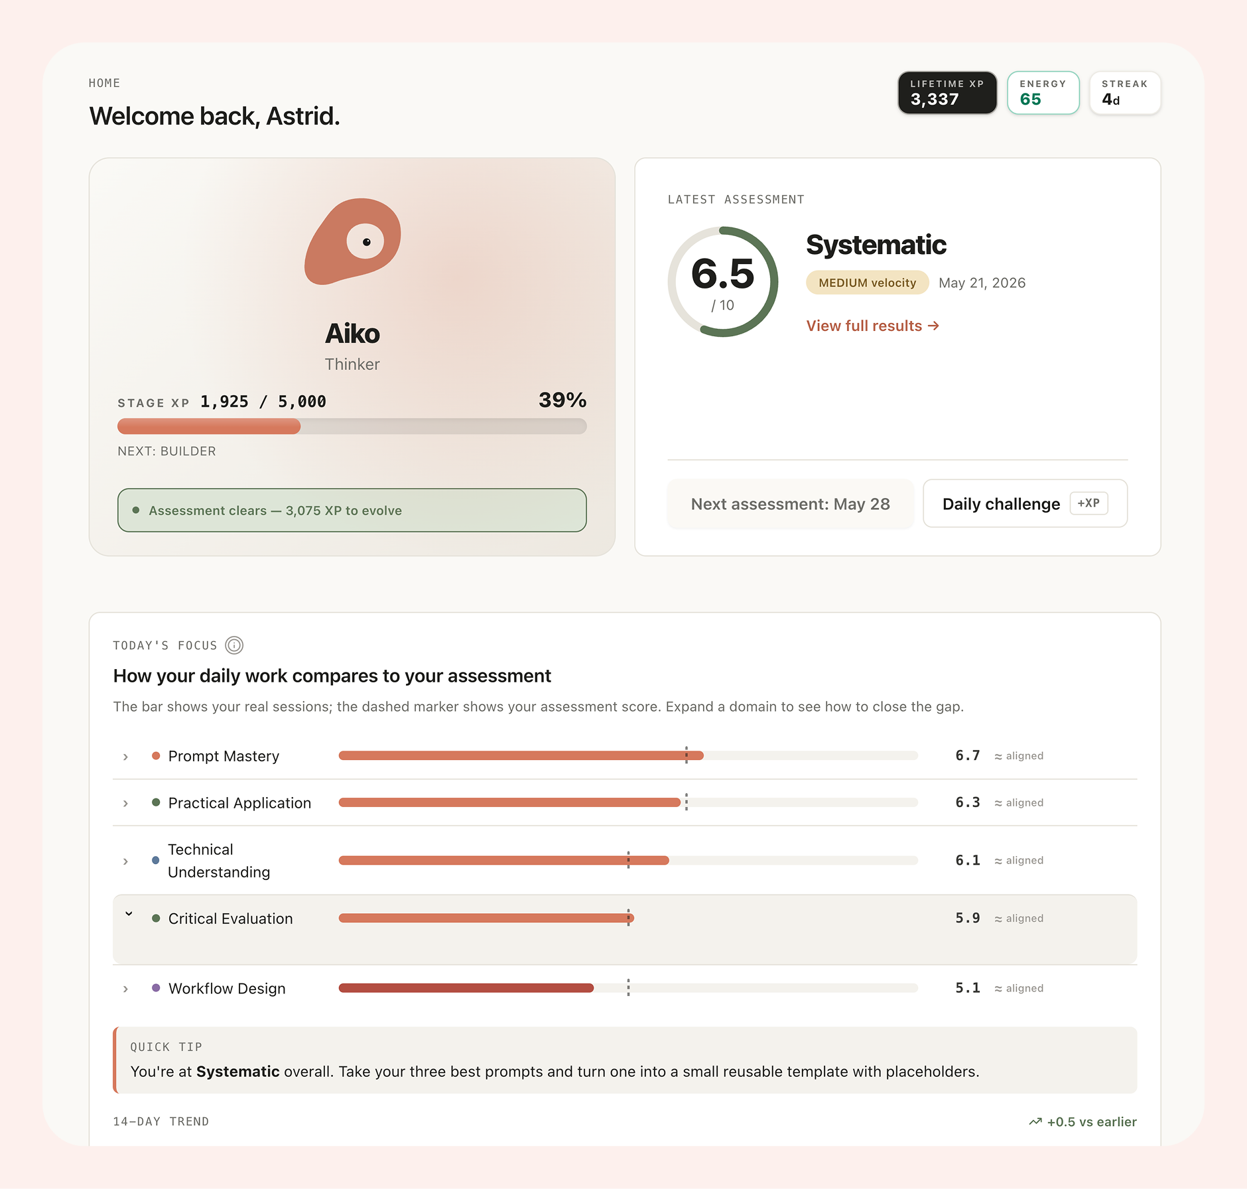Viewport: 1247px width, 1189px height.
Task: Click the Thinker stage label
Action: (352, 364)
